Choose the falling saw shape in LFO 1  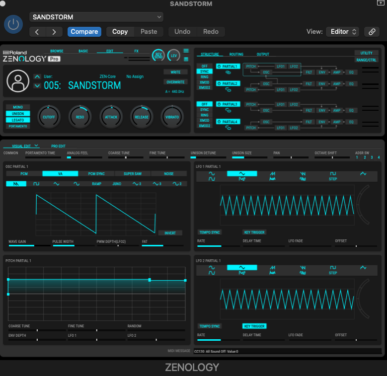pyautogui.click(x=303, y=174)
